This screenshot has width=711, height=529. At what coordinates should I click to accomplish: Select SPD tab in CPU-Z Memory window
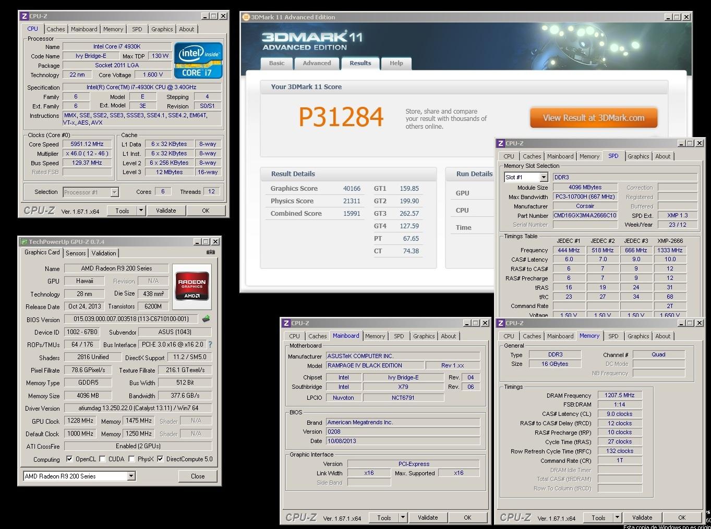[613, 336]
